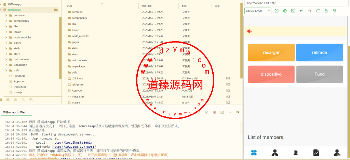Select the .DS_Store file in file list
The width and height of the screenshot is (350, 160).
click(78, 78)
